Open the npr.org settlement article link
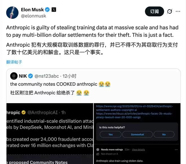This screenshot has height=164, width=186. tap(134, 108)
